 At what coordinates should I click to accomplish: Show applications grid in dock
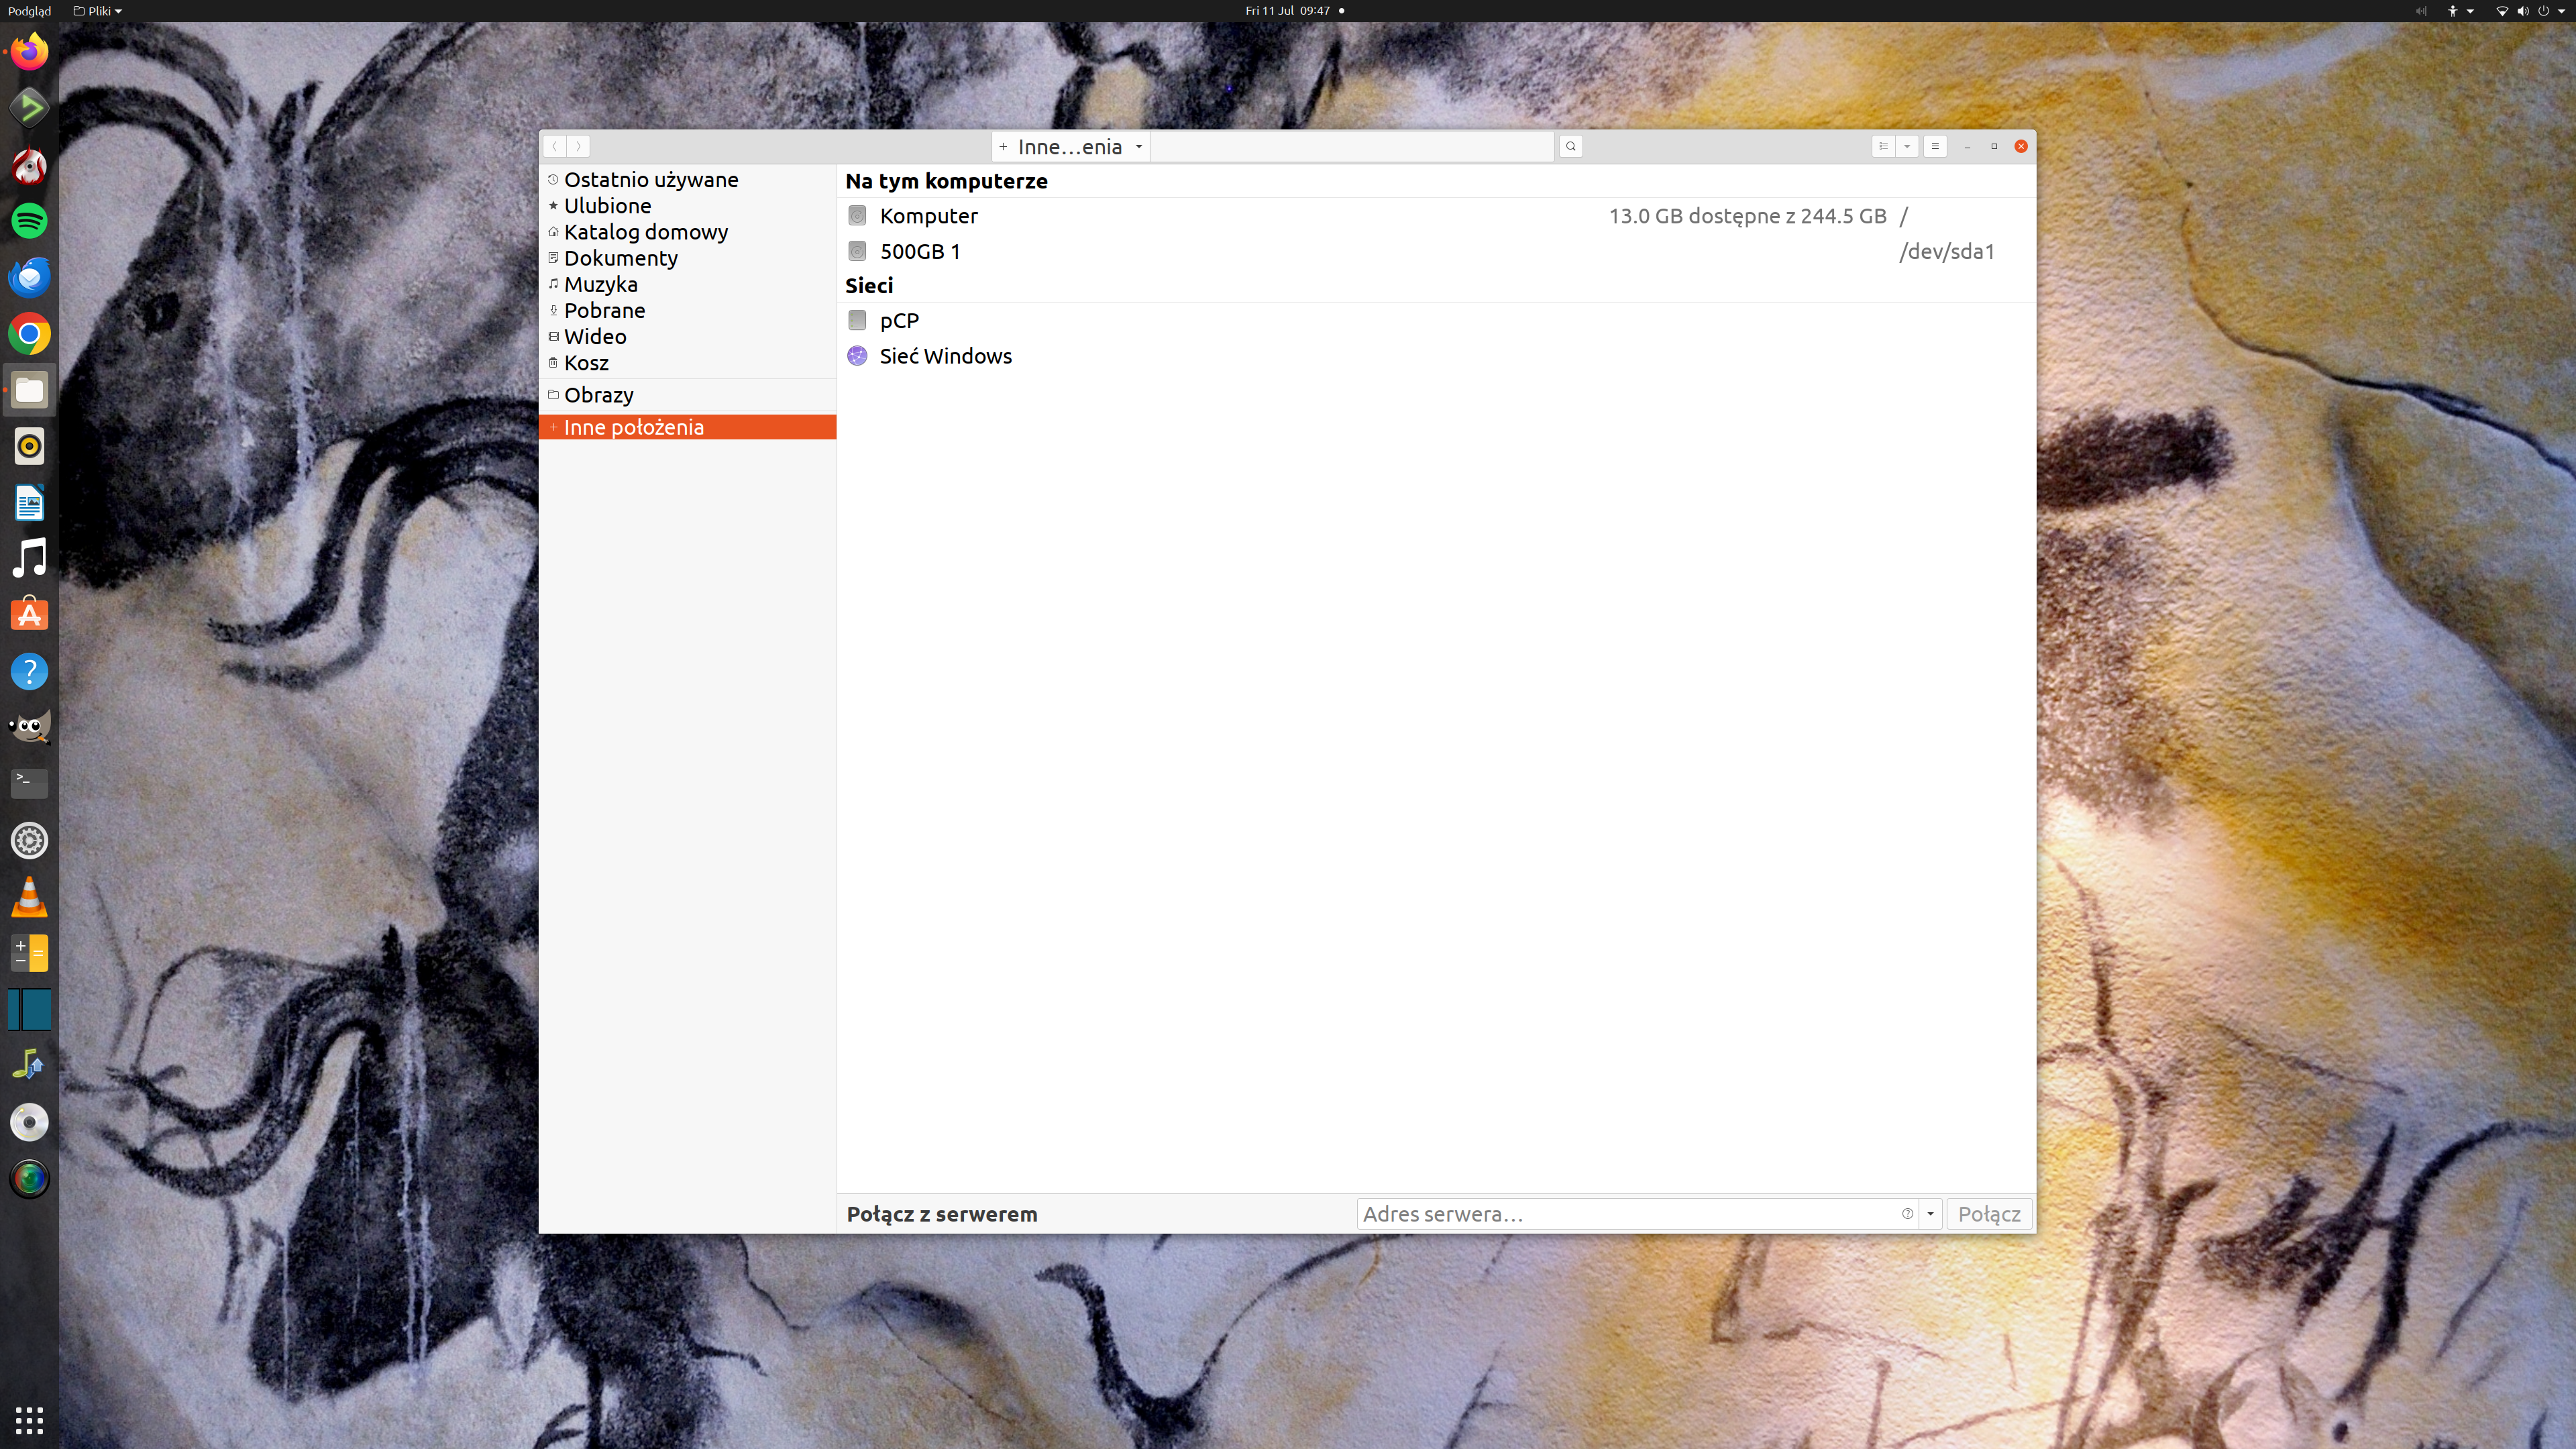pos(29,1420)
